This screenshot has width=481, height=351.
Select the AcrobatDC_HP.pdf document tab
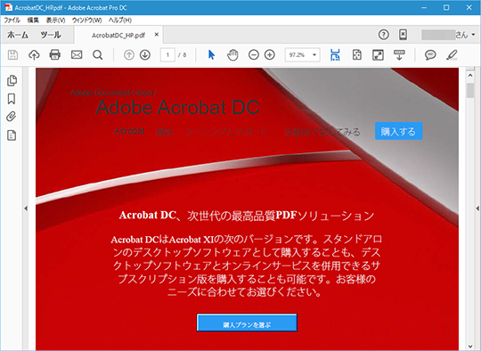tap(118, 35)
